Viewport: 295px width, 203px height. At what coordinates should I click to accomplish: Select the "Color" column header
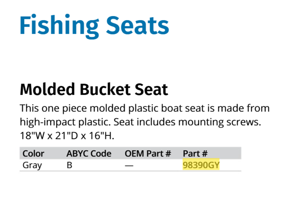[x=34, y=153]
